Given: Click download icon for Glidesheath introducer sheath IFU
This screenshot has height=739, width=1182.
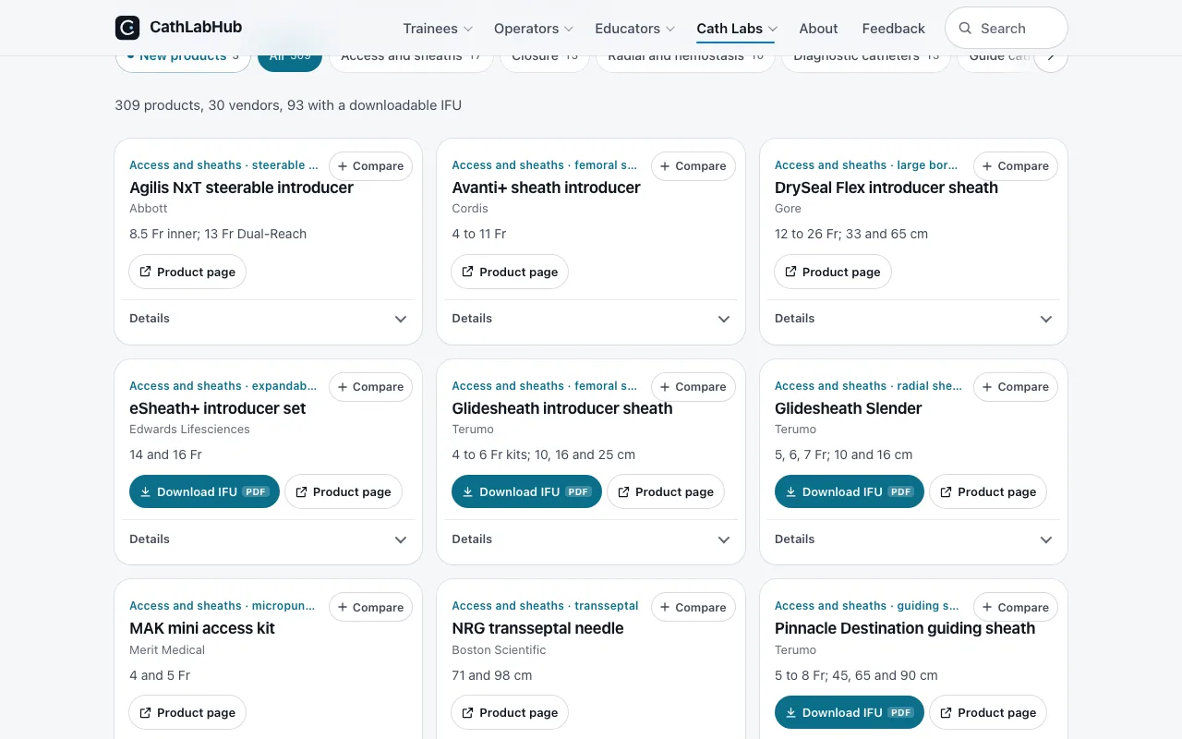Looking at the screenshot, I should [x=467, y=492].
